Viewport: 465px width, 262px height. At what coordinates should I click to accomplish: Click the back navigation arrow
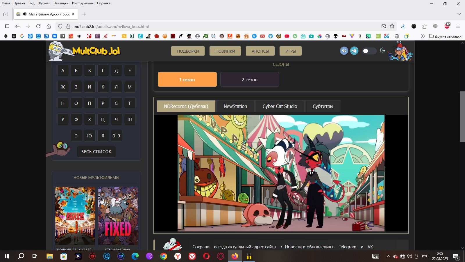pos(17,26)
